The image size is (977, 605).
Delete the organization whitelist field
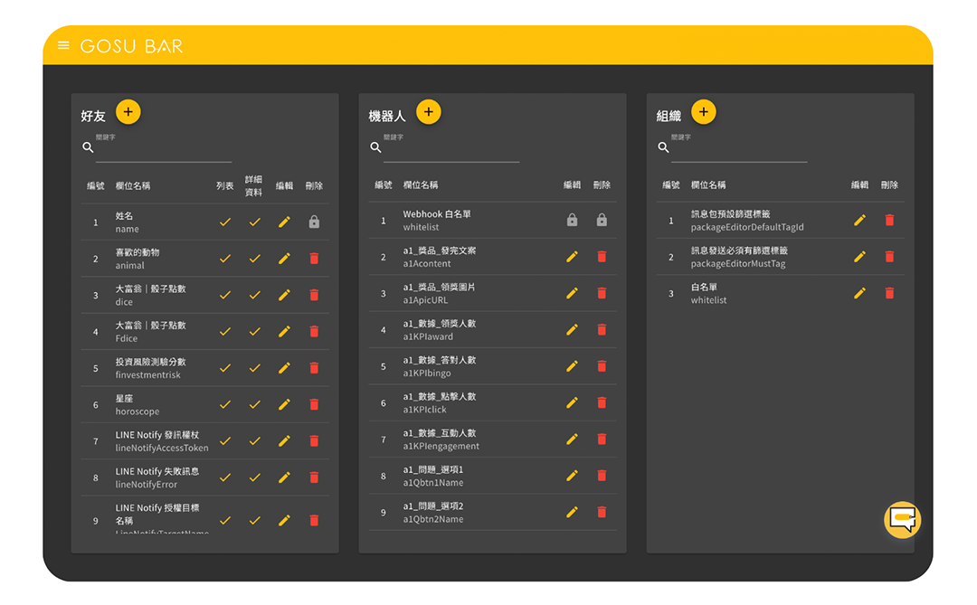(890, 294)
